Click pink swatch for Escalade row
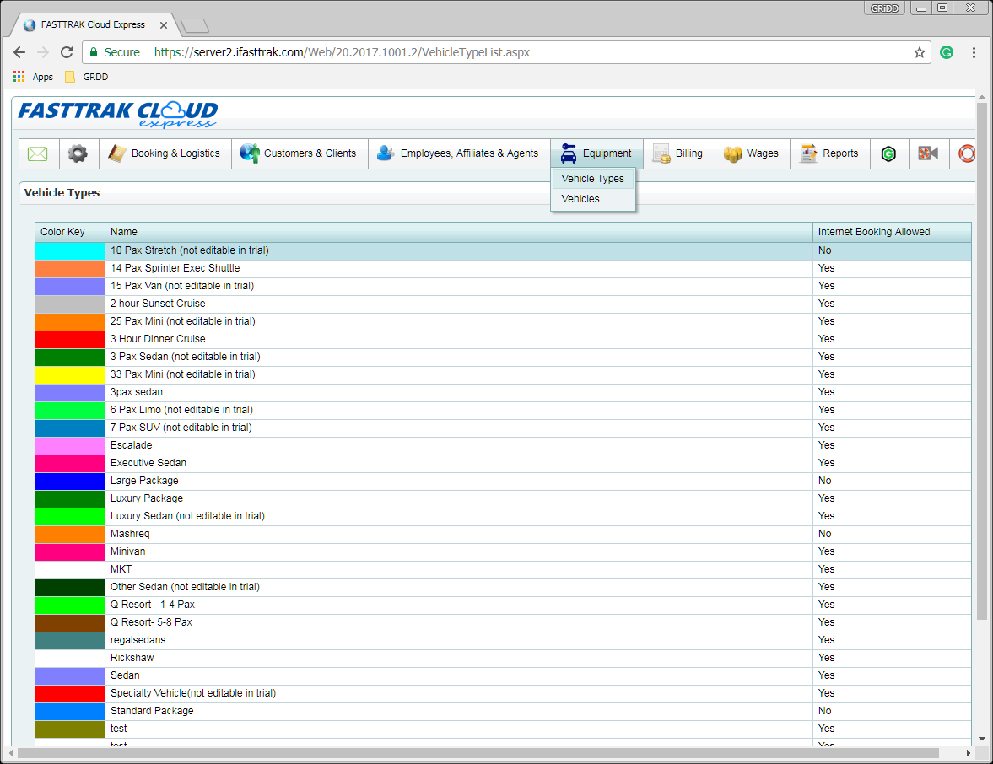This screenshot has height=764, width=993. click(x=70, y=446)
